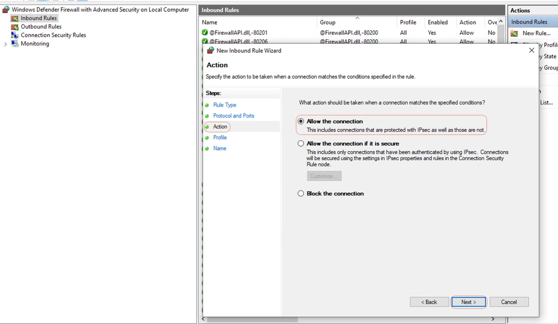Click the Inbound Rules tree icon
The width and height of the screenshot is (558, 324).
coord(15,18)
